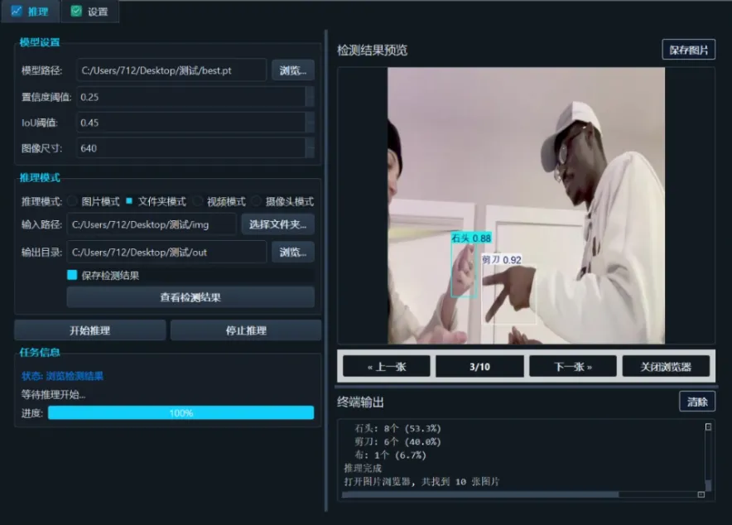Adjust the 图像尺寸 spinner arrows
The image size is (732, 525).
click(x=310, y=148)
